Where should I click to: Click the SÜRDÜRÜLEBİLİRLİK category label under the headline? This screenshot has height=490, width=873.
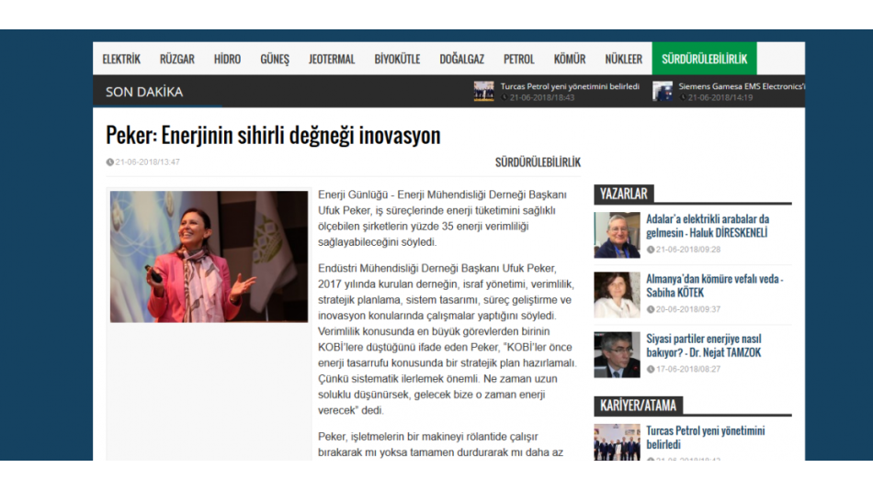(x=538, y=162)
